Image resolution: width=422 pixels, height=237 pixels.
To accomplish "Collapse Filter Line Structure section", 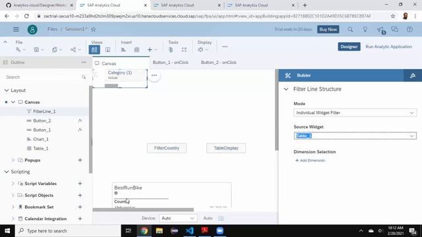I will [286, 90].
